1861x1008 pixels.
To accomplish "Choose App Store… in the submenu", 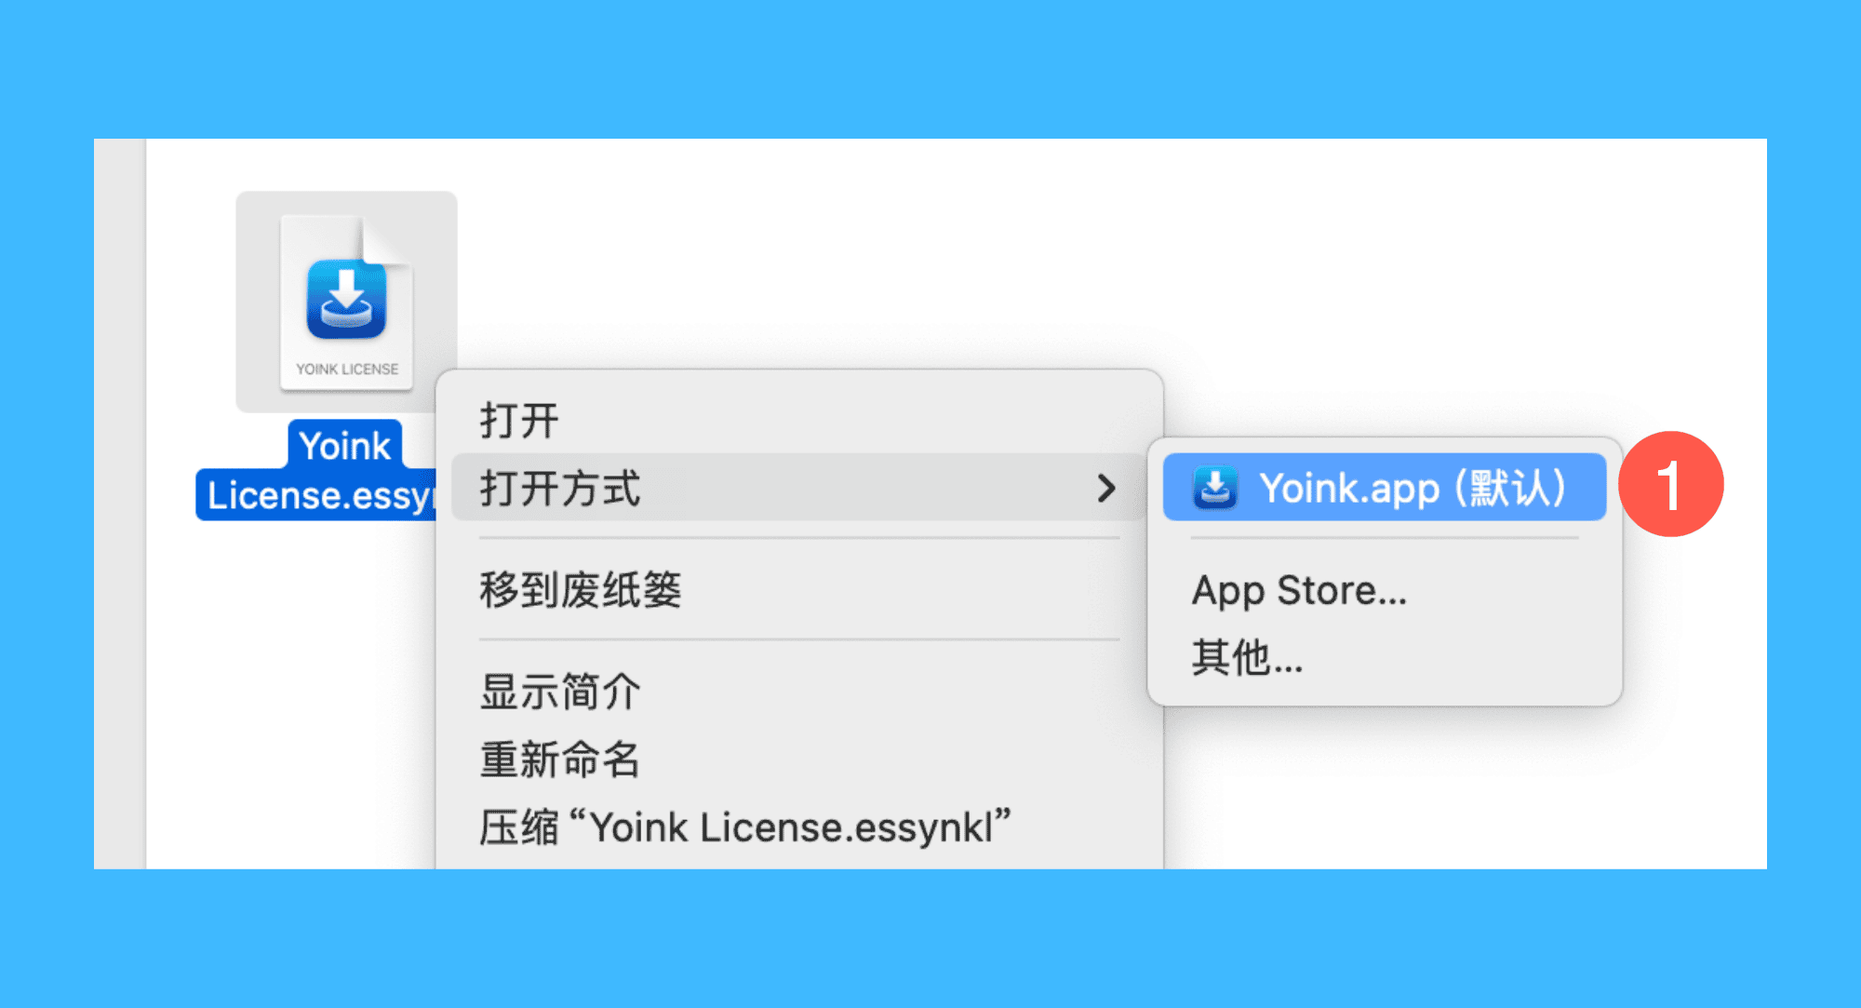I will 1385,590.
